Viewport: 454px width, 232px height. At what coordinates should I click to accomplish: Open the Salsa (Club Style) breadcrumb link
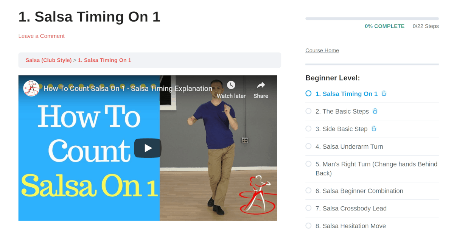[48, 60]
